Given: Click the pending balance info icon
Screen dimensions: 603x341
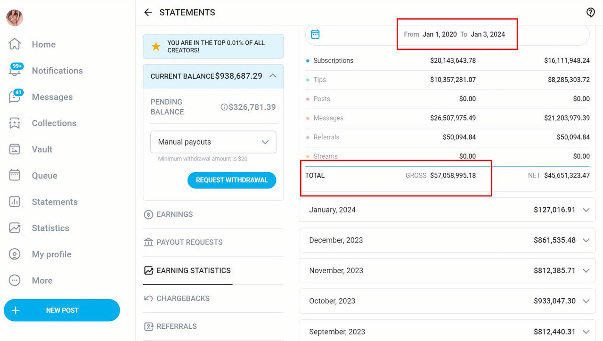Looking at the screenshot, I should pos(224,107).
